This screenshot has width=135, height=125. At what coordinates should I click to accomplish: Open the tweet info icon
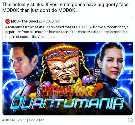130,120
